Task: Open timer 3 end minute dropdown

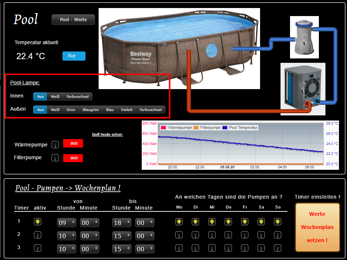Action: pyautogui.click(x=145, y=249)
